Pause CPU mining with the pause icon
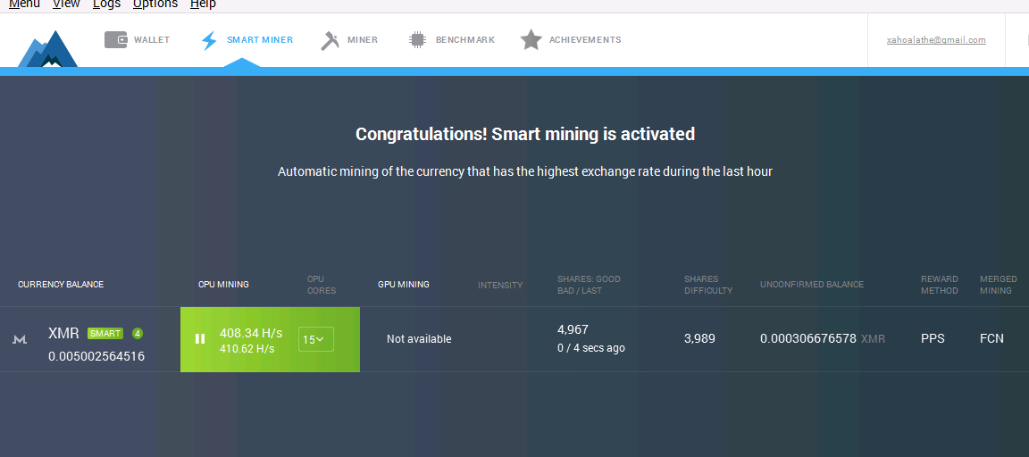The width and height of the screenshot is (1029, 457). click(x=200, y=339)
